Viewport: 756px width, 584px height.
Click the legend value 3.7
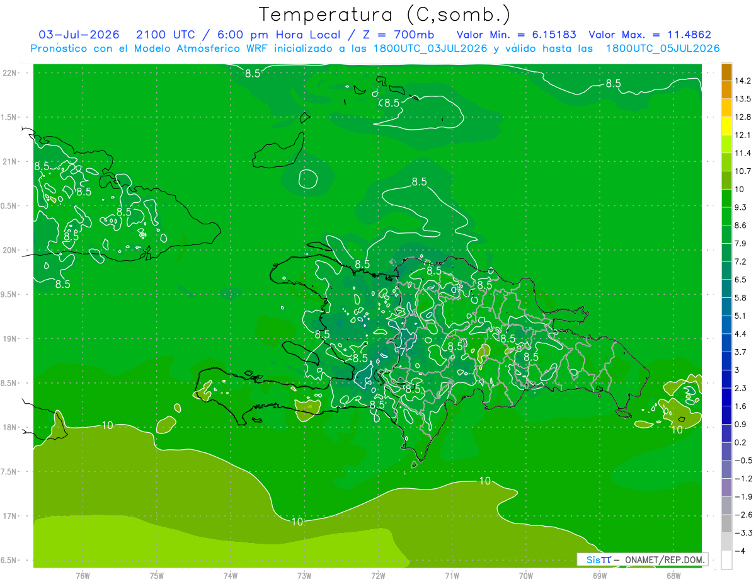[742, 352]
